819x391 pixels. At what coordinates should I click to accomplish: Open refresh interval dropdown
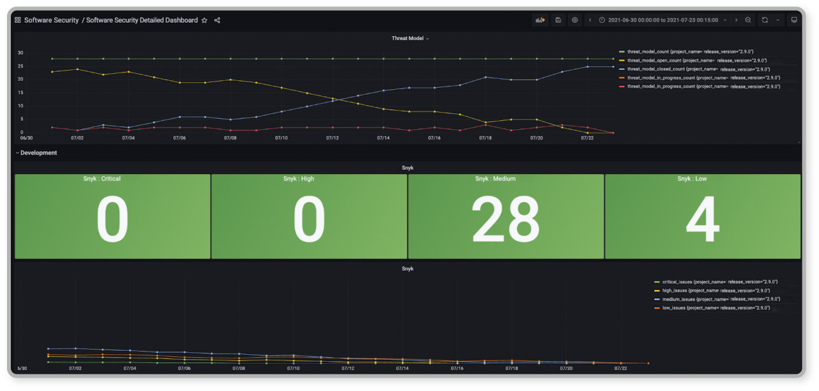coord(778,20)
